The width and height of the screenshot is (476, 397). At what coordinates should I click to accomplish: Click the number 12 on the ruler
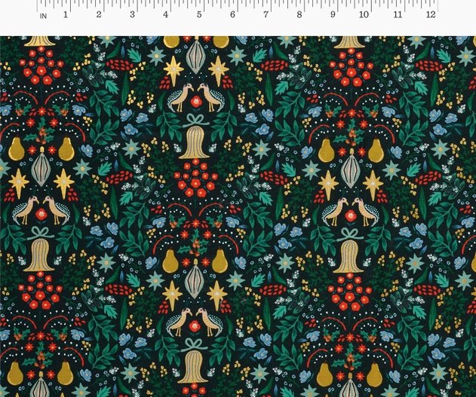(x=431, y=14)
